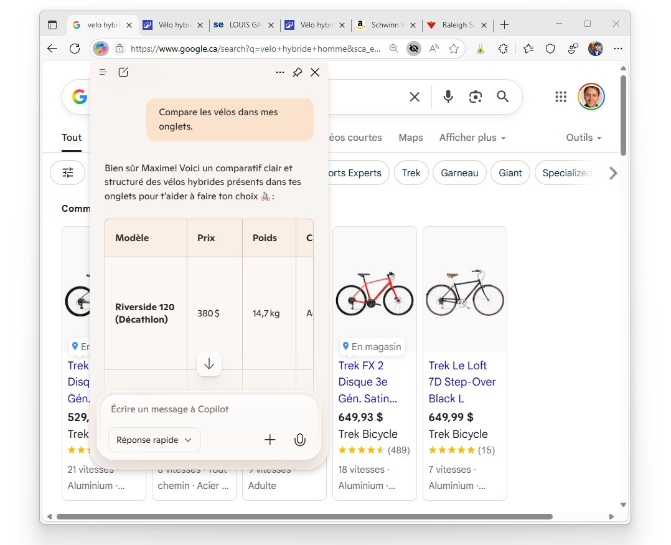This screenshot has width=671, height=545.
Task: Click the horizontal page scrollbar
Action: click(305, 517)
